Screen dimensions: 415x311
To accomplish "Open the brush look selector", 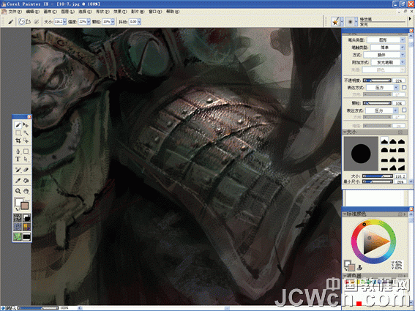I will pos(18,236).
